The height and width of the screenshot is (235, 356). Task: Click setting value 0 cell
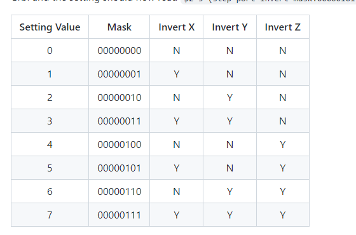50,50
